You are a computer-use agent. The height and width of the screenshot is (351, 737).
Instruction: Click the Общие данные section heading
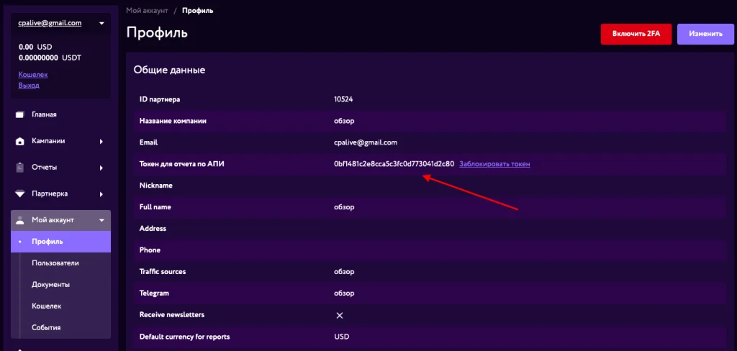click(x=169, y=70)
